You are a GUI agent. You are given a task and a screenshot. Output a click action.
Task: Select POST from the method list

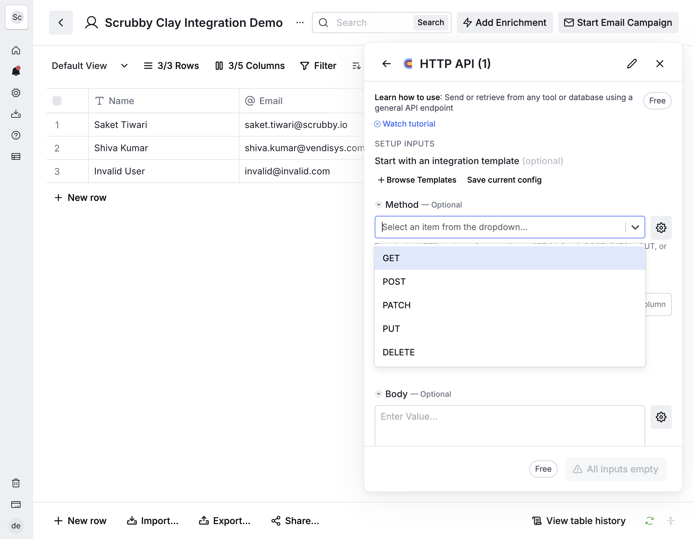(x=510, y=282)
